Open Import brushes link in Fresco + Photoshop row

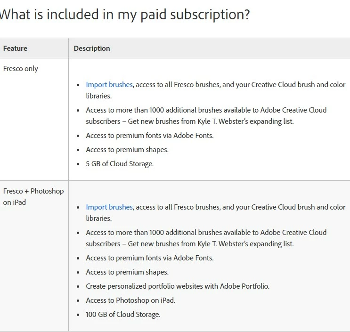coord(109,207)
